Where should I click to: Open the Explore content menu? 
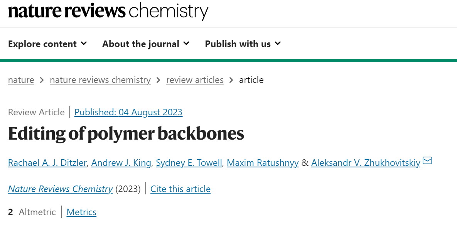coord(47,44)
